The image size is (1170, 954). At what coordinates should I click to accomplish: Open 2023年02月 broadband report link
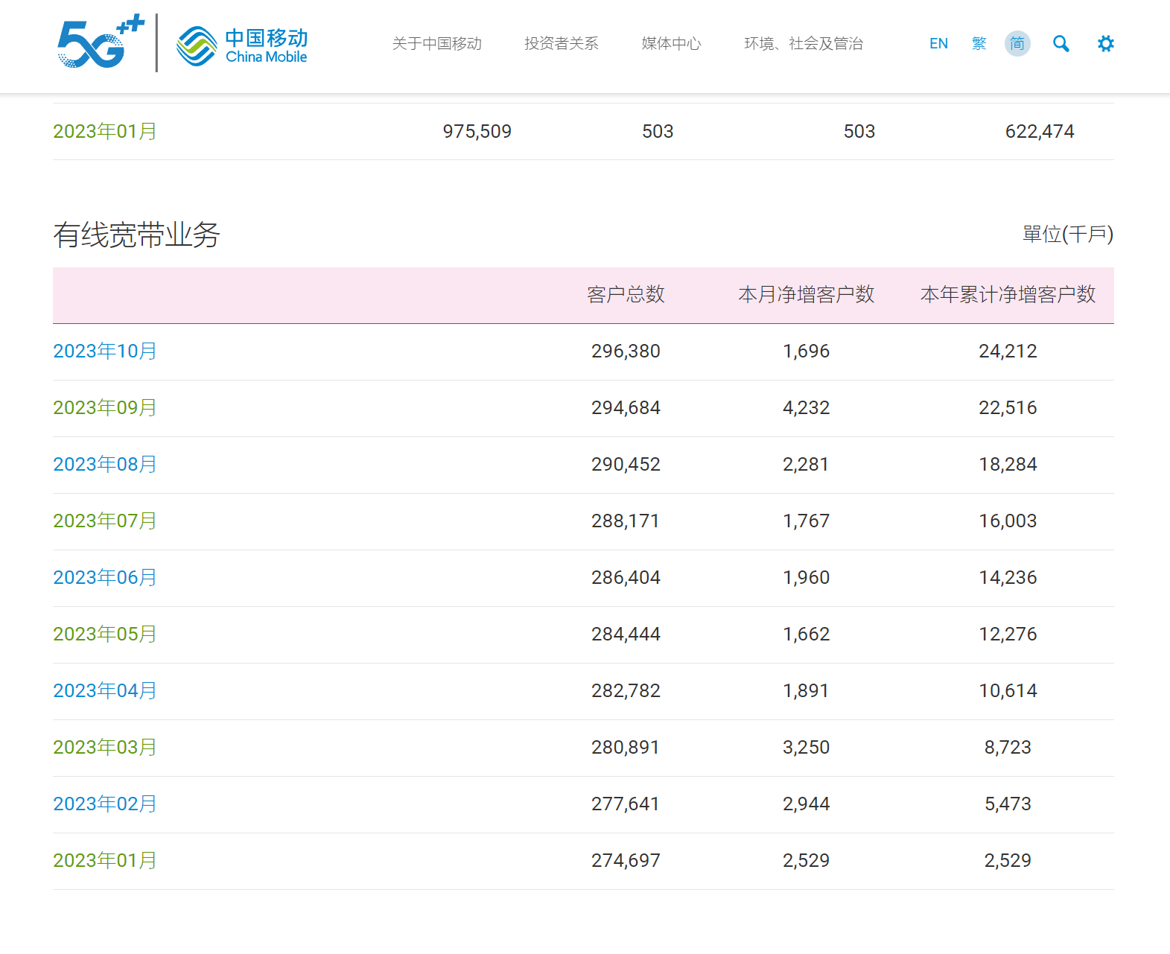(105, 804)
